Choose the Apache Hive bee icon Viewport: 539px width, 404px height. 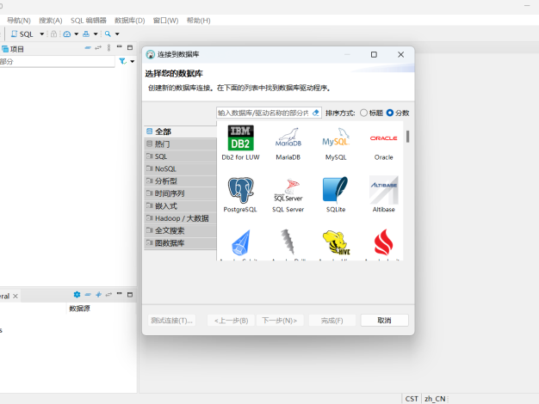(336, 242)
